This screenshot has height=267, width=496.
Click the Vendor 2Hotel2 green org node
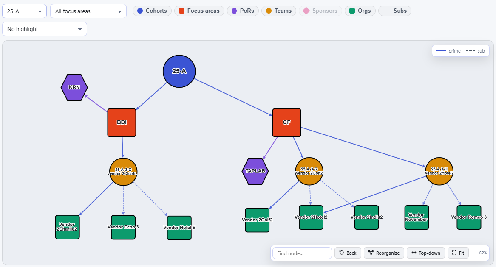(311, 217)
